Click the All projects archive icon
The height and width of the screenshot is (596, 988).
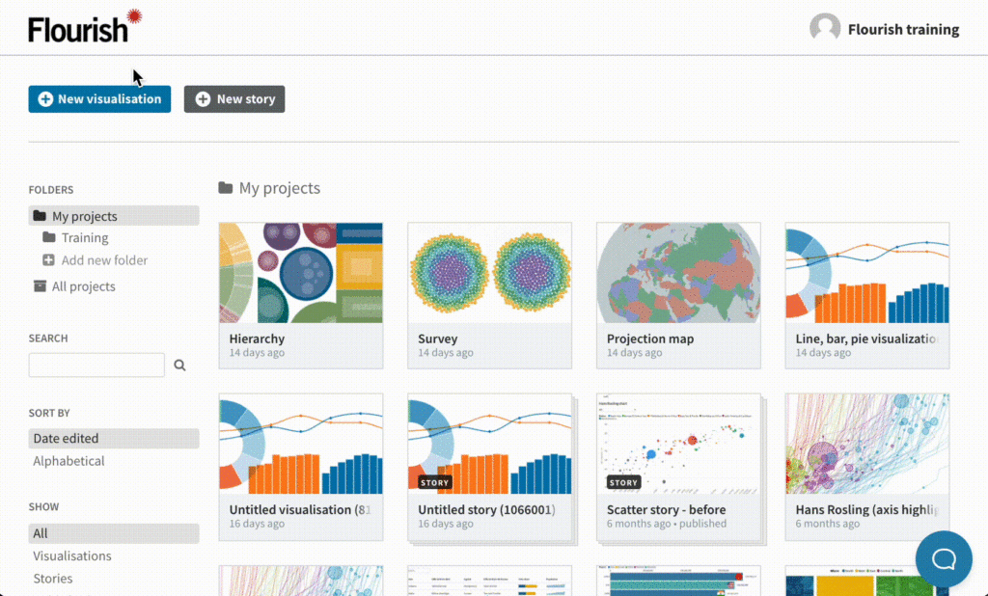(40, 286)
